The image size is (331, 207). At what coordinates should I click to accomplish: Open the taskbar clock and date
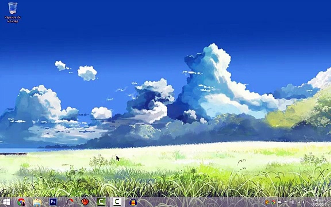click(x=319, y=202)
